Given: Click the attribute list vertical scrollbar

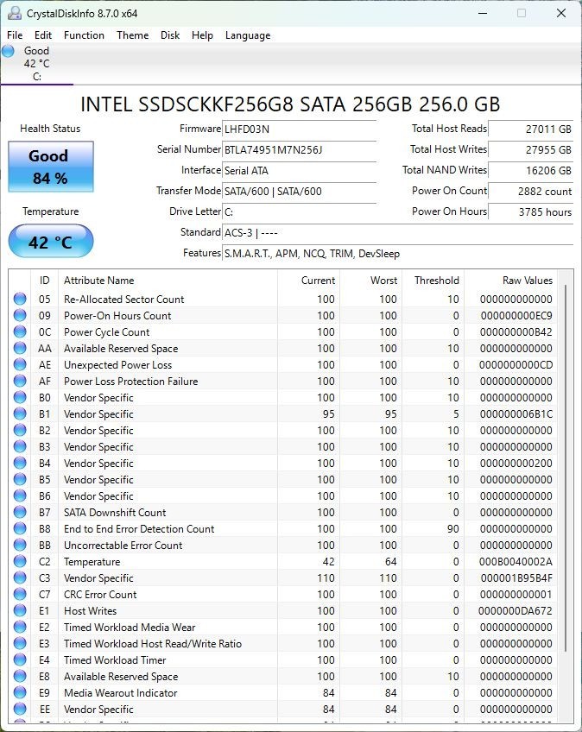Looking at the screenshot, I should point(566,468).
